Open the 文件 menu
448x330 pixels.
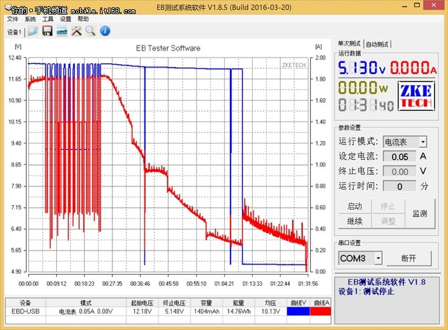13,19
